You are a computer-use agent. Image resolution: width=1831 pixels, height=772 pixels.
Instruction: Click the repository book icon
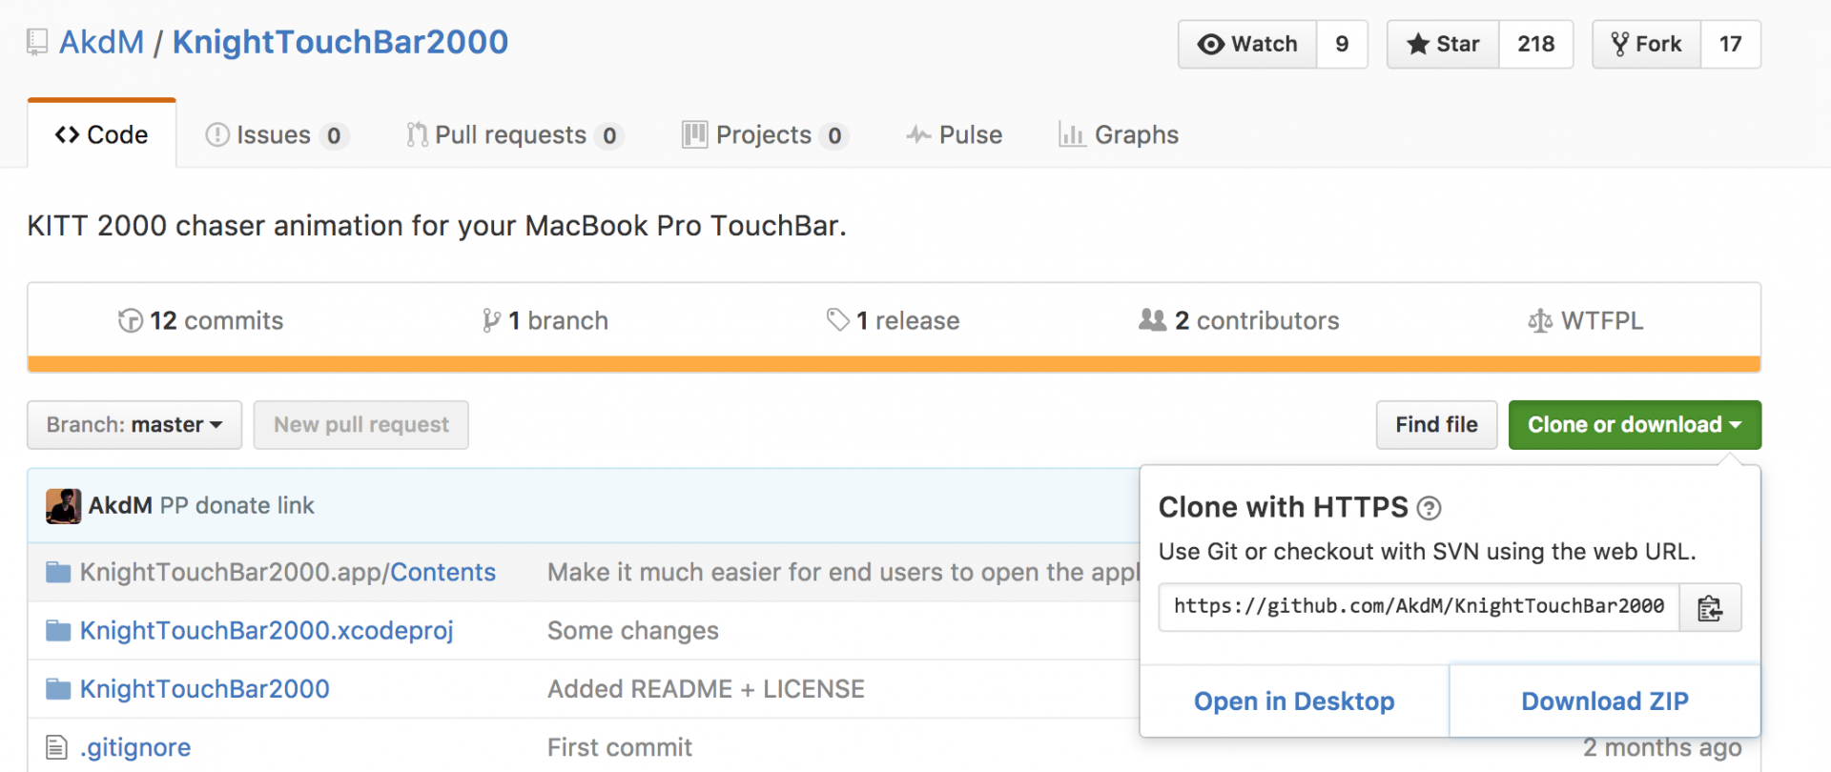point(37,42)
